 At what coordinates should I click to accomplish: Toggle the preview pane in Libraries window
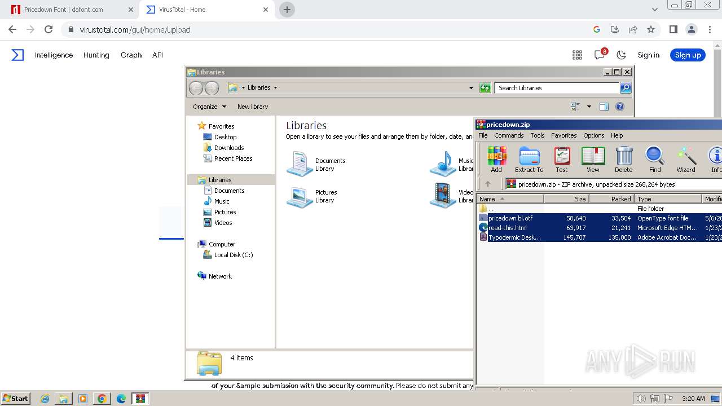point(604,107)
